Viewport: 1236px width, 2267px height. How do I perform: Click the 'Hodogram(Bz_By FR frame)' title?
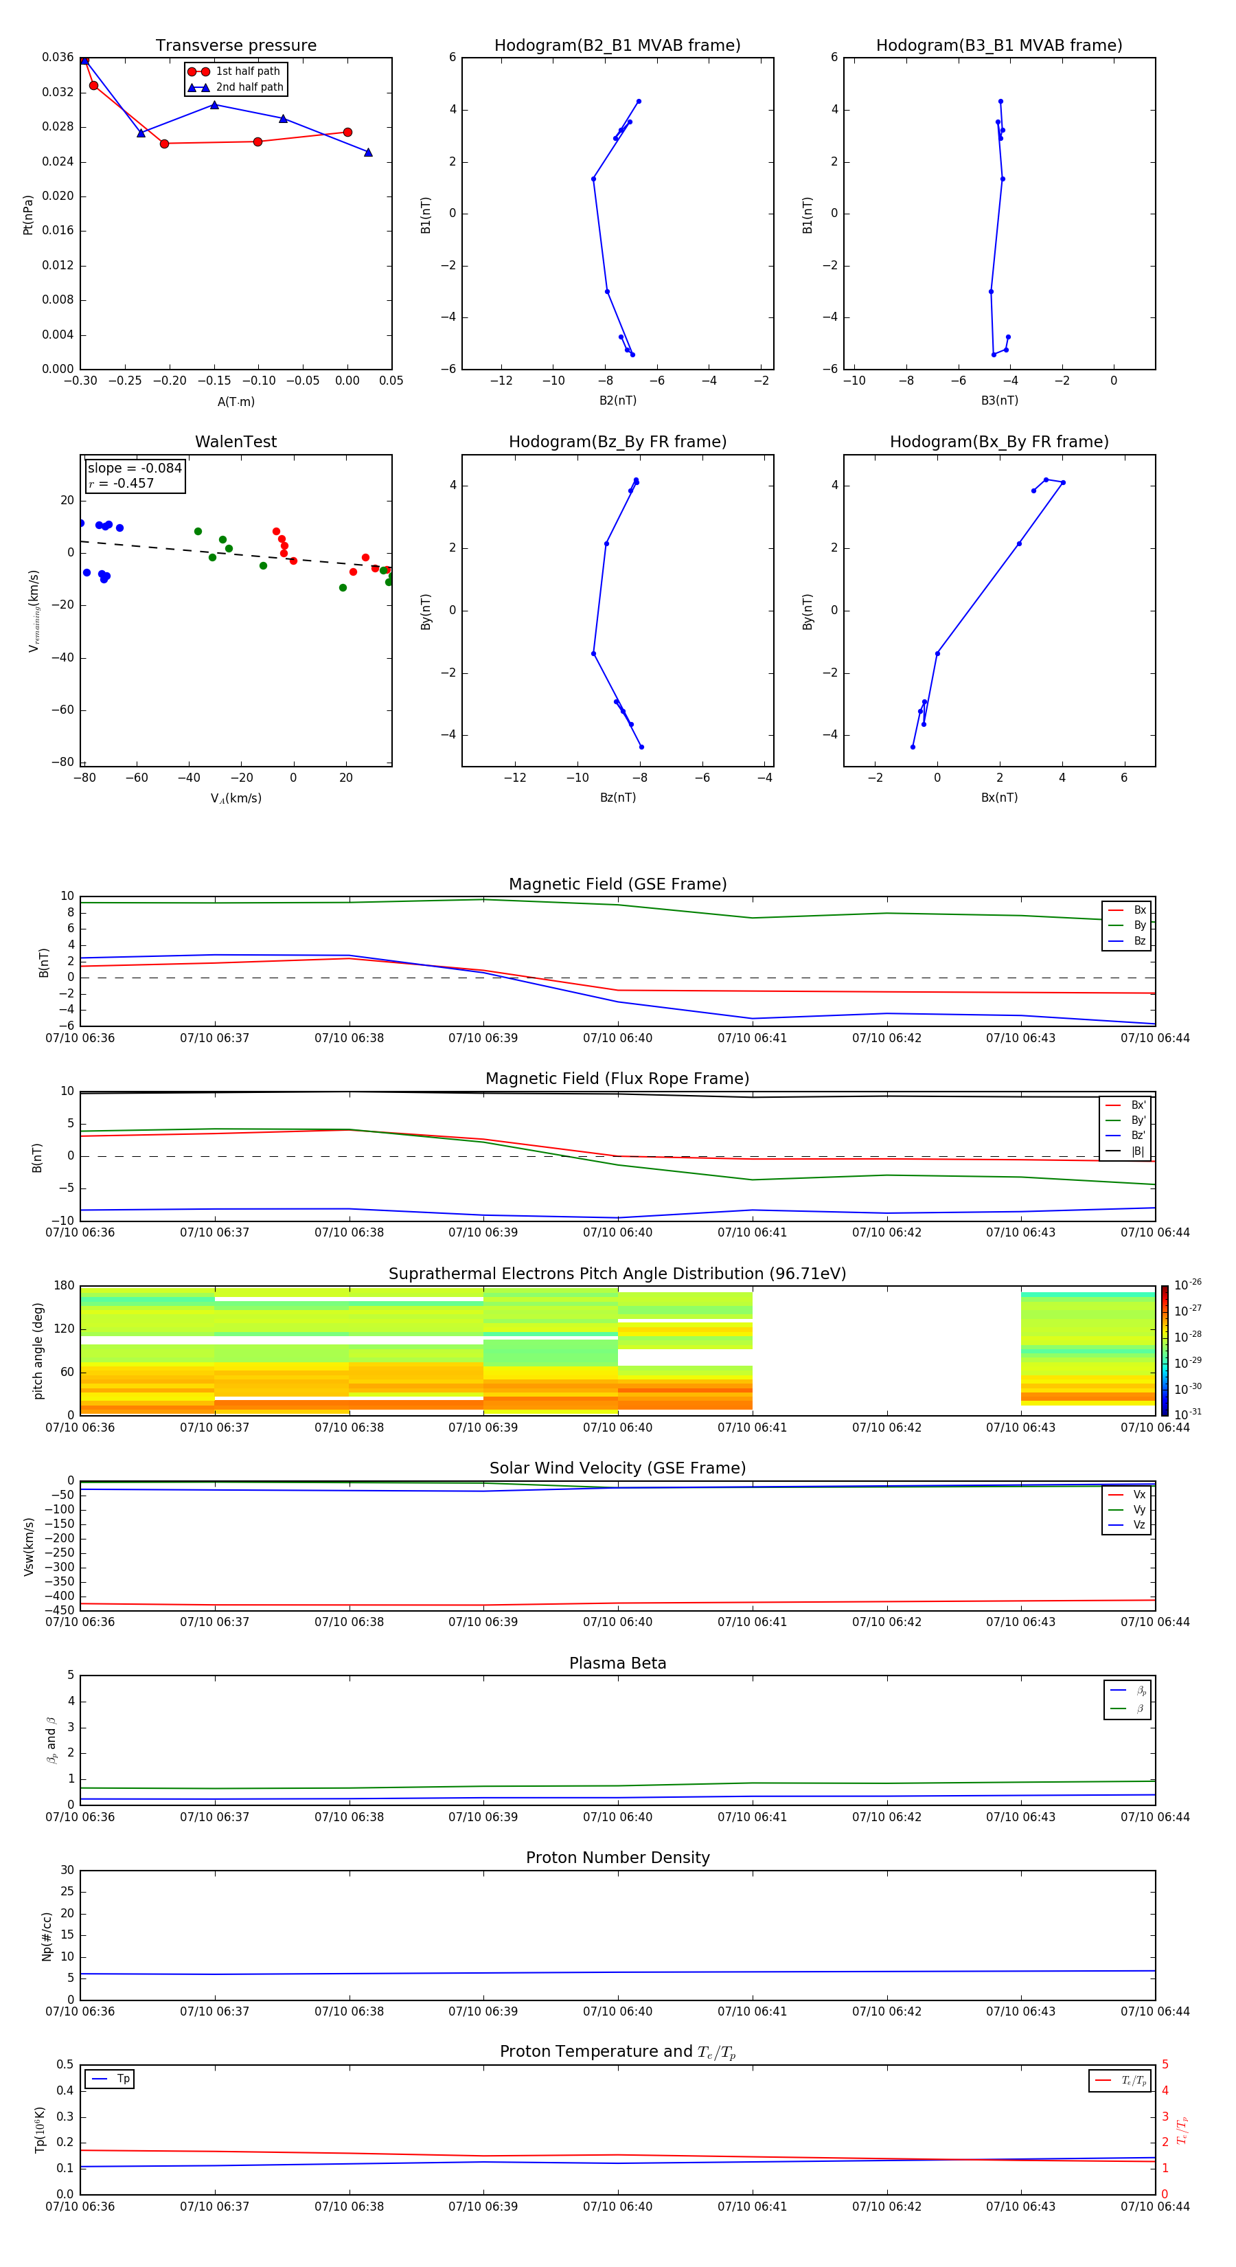click(x=617, y=442)
